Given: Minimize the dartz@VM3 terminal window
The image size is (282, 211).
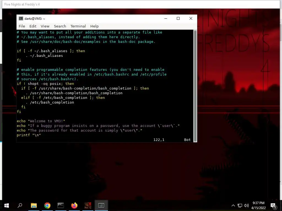Looking at the screenshot, I should pos(166,18).
